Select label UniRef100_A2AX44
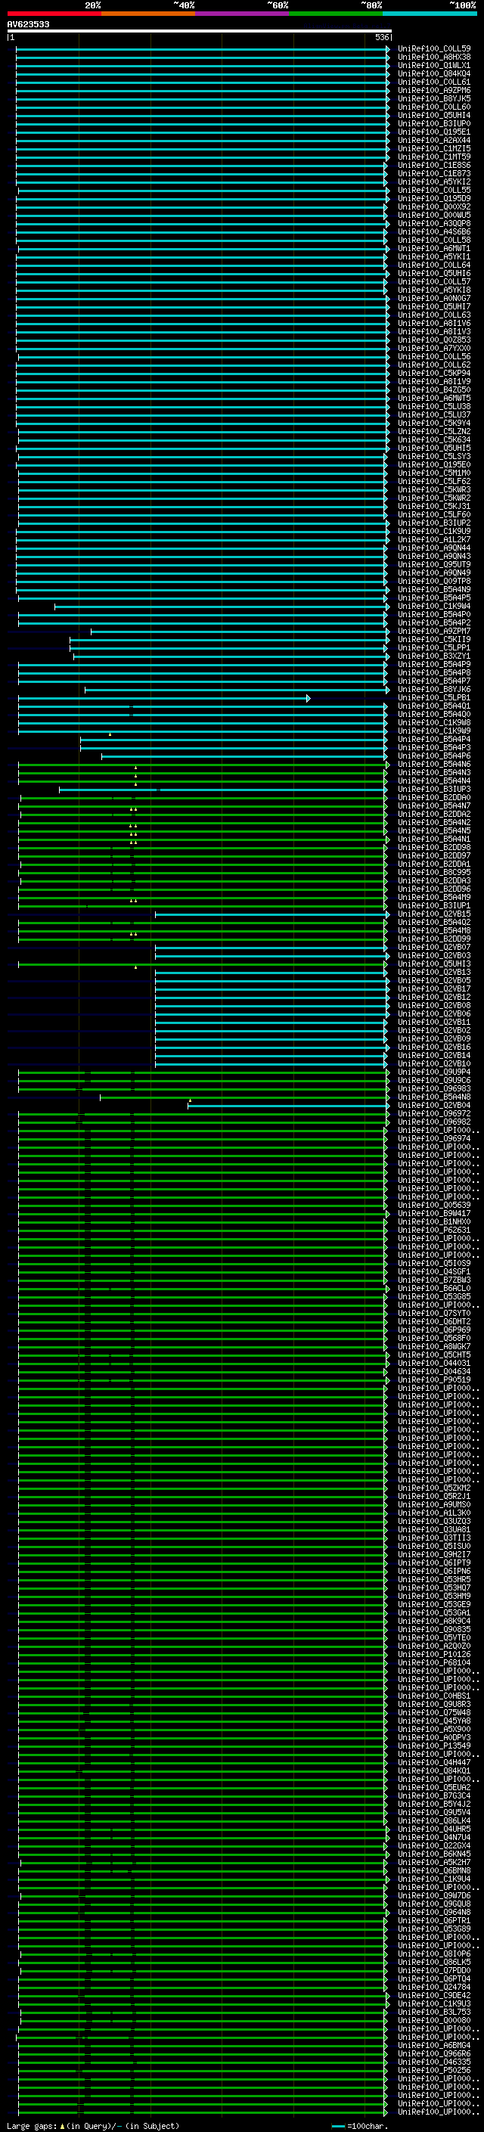484x2132 pixels. pos(433,140)
